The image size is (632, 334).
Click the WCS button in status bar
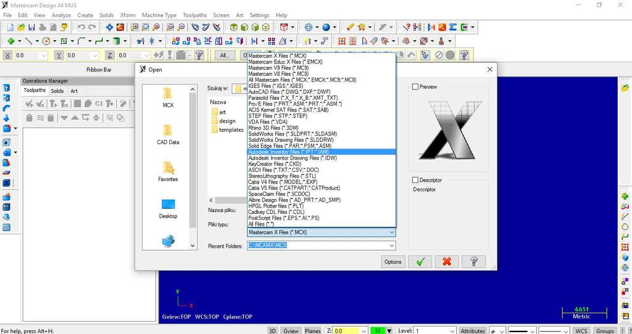[x=581, y=331]
